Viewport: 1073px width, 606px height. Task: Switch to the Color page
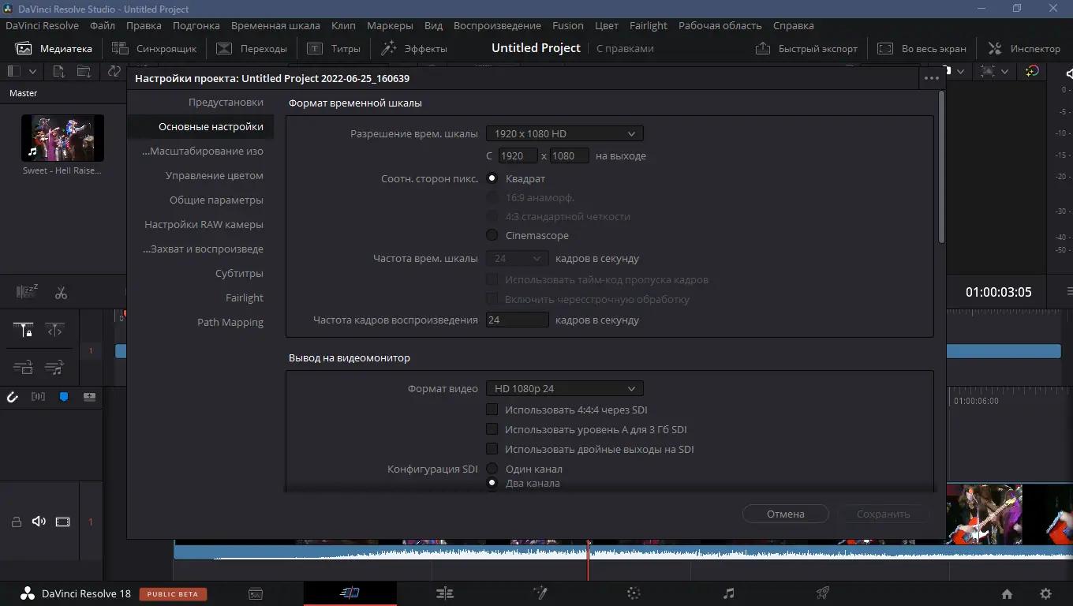coord(634,593)
